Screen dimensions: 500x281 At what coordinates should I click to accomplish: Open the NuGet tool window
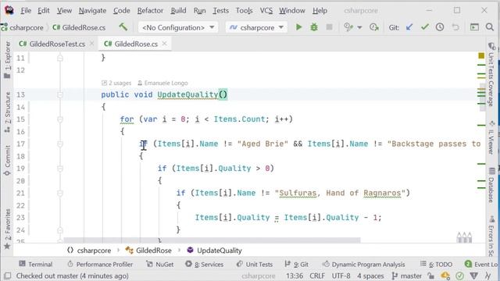click(x=159, y=264)
